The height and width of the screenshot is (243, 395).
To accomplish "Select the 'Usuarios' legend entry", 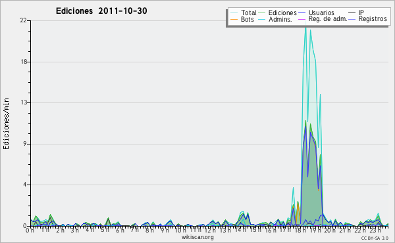I will [x=321, y=12].
